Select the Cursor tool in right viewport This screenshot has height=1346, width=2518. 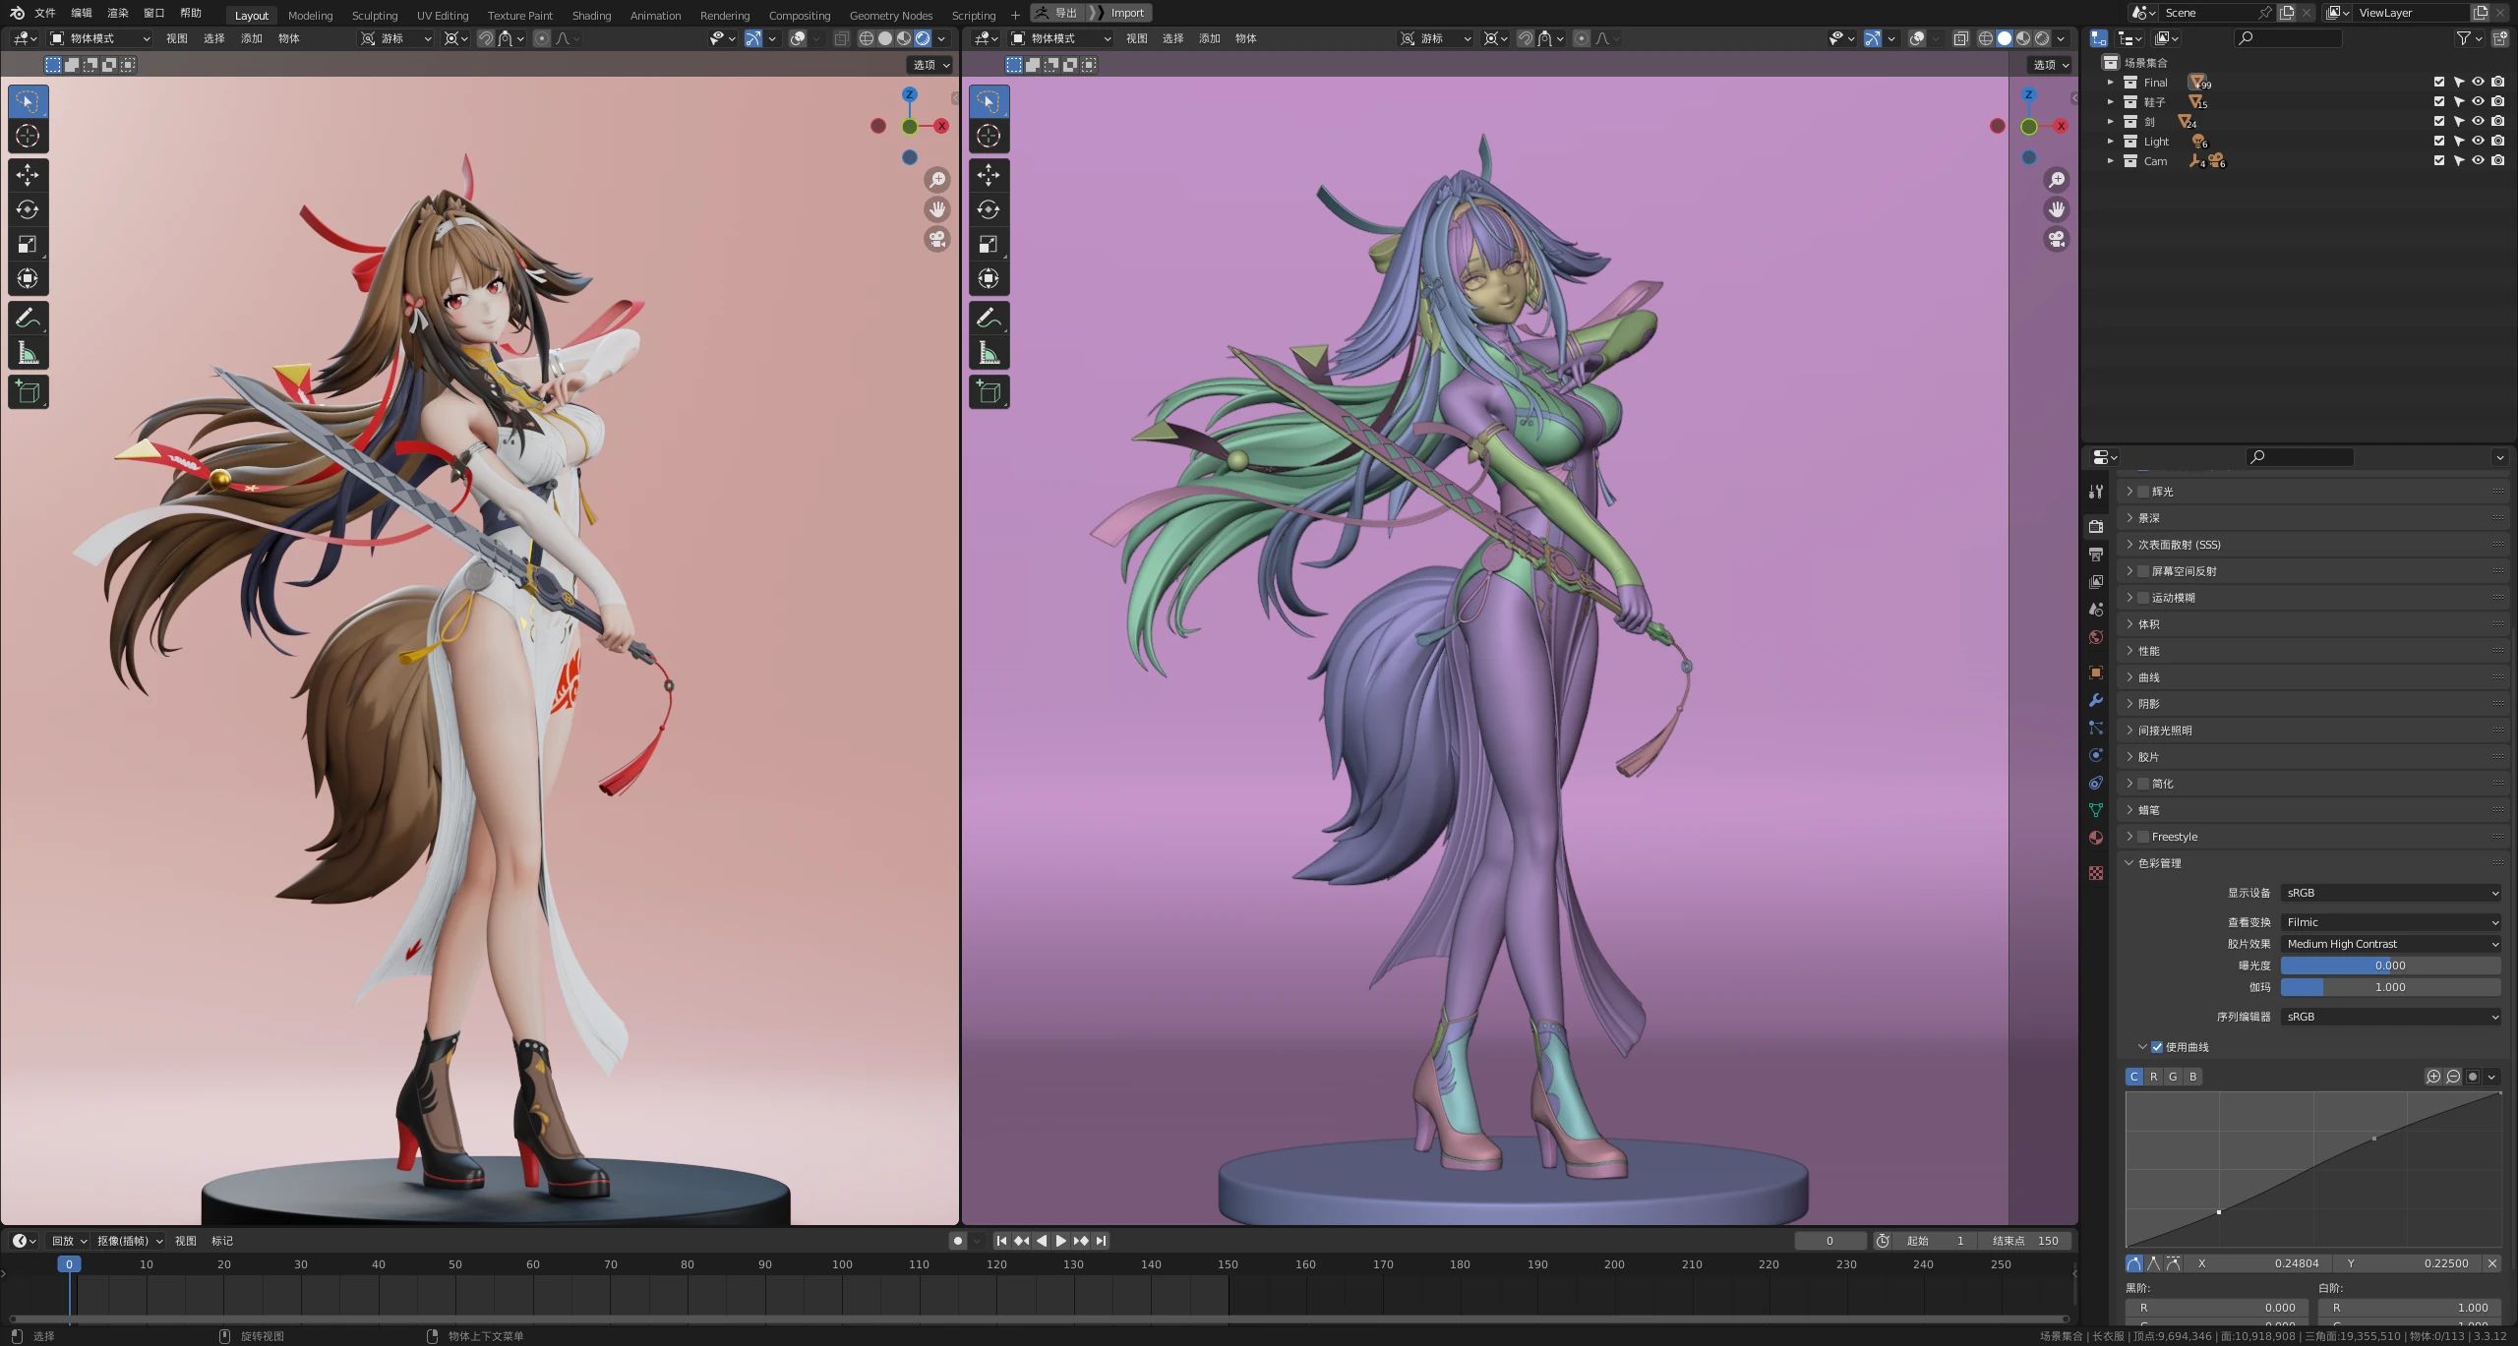(989, 136)
